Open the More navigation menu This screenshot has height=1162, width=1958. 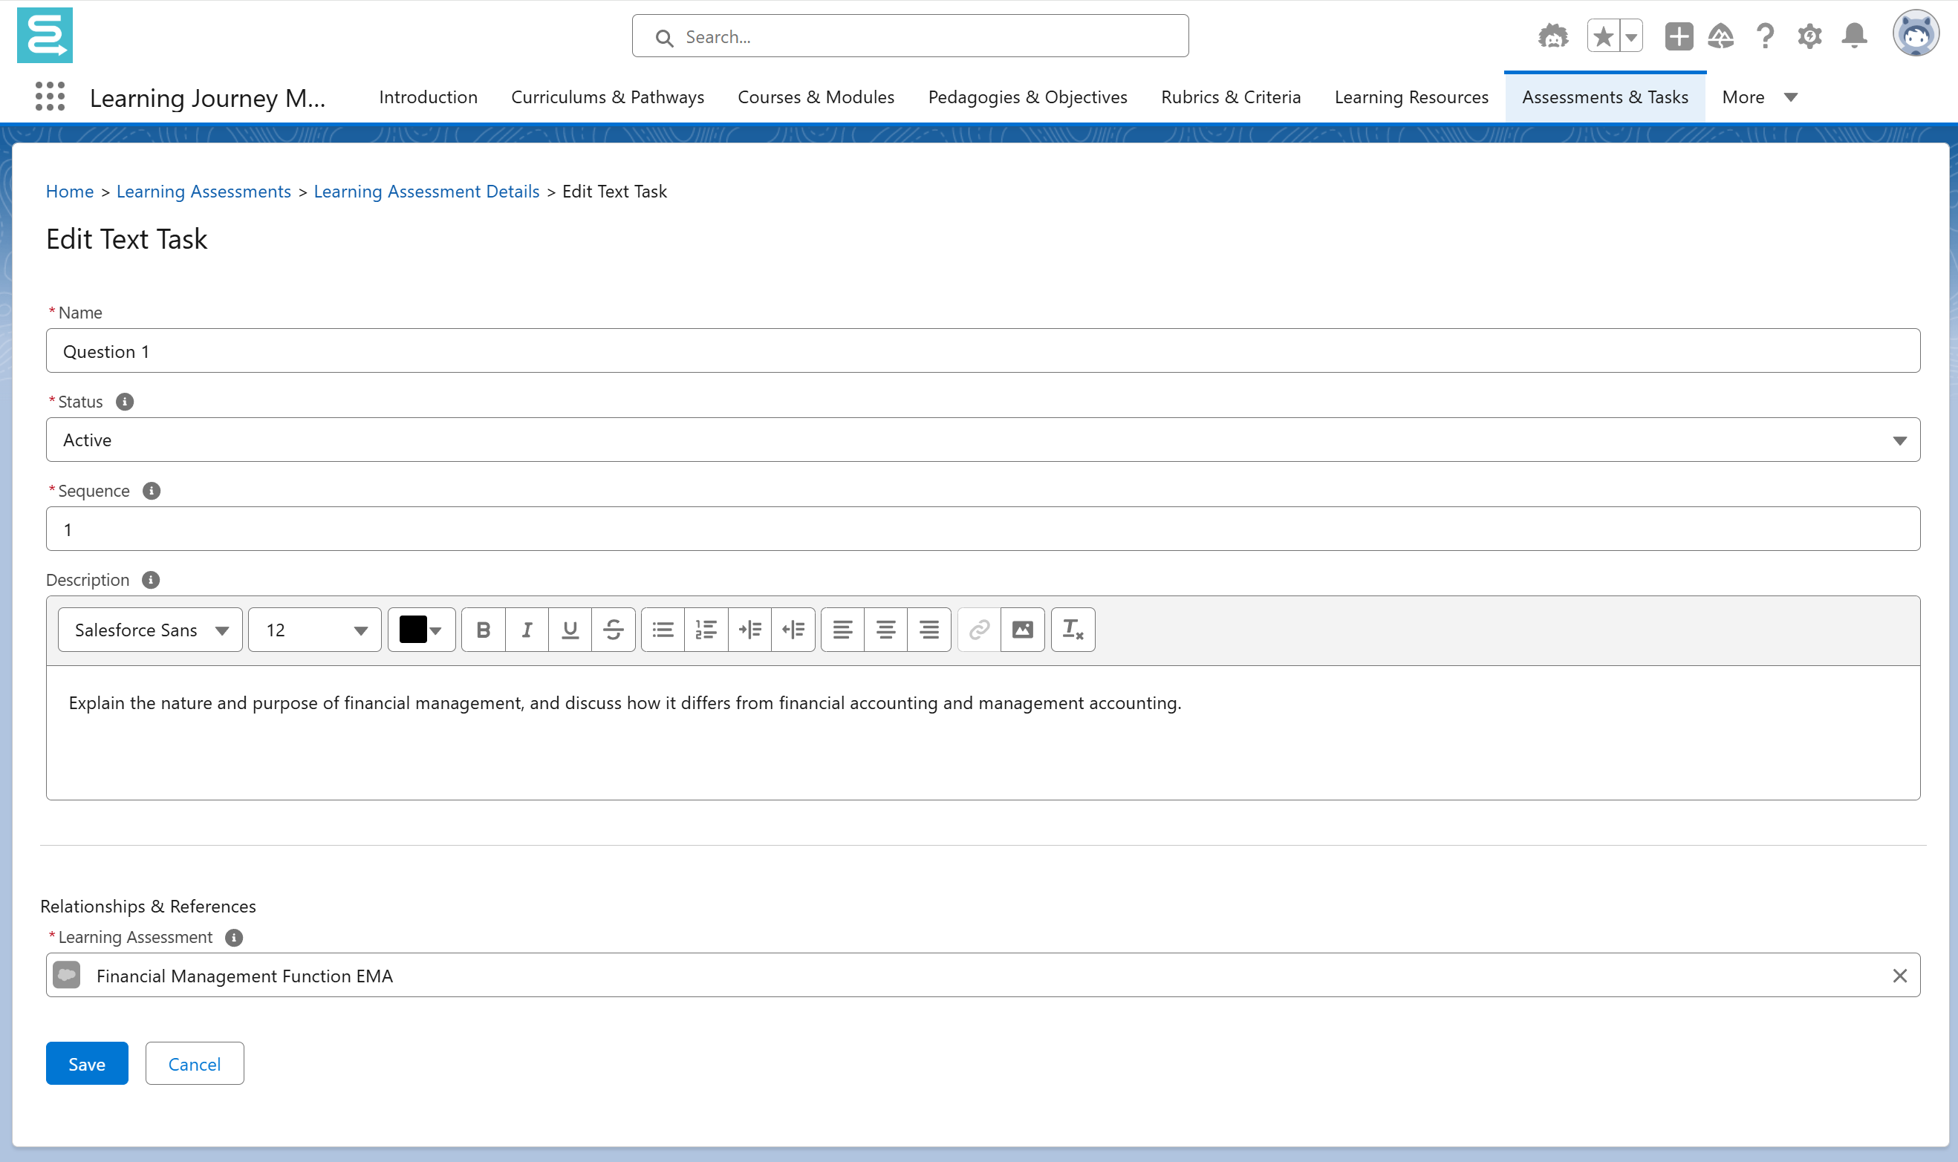[1758, 97]
